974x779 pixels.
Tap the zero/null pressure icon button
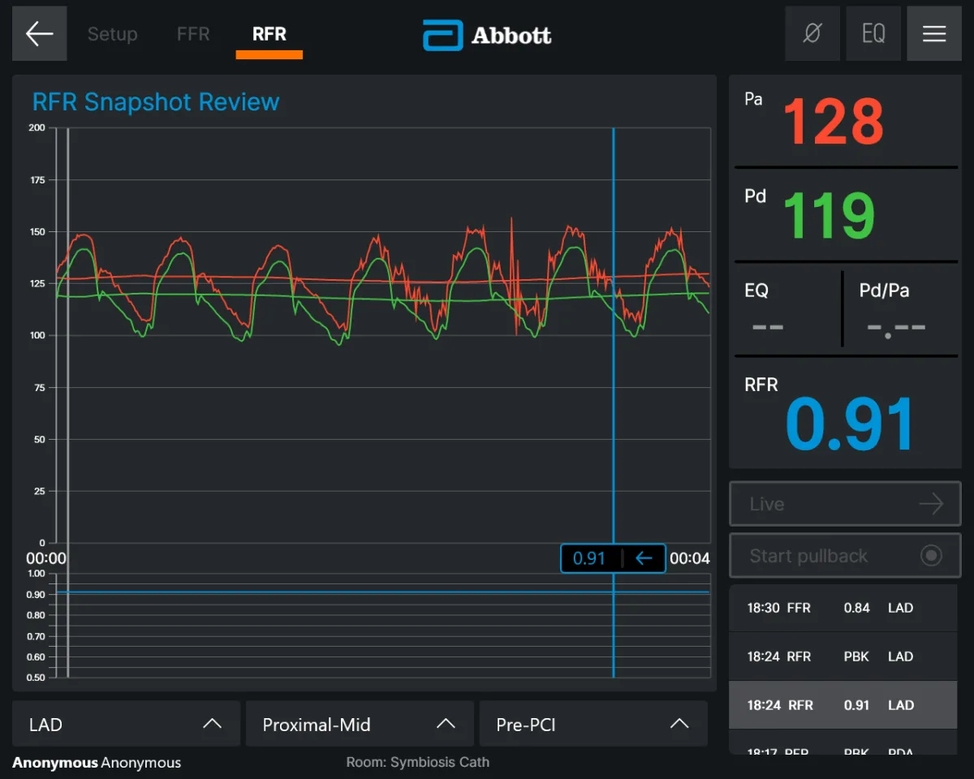pos(812,33)
